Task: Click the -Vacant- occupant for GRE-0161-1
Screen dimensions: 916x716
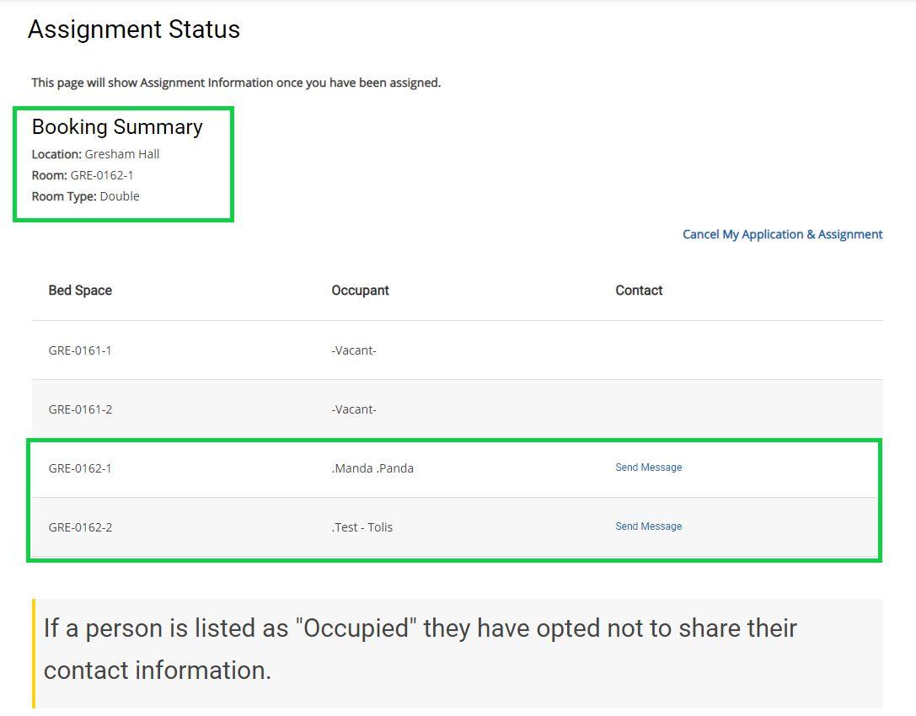Action: (354, 350)
